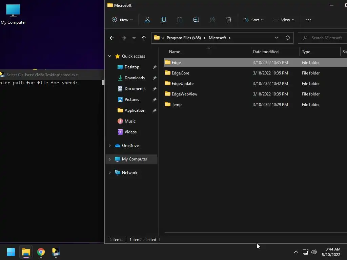Open the taskbar clock and date
347x260 pixels.
click(331, 252)
